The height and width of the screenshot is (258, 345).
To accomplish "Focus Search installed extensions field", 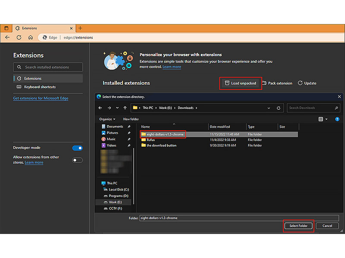I will coord(48,67).
